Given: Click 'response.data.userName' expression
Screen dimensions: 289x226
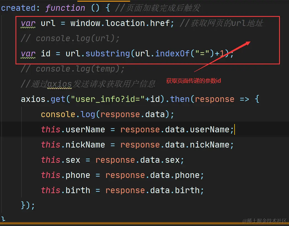Looking at the screenshot, I should click(175, 130).
